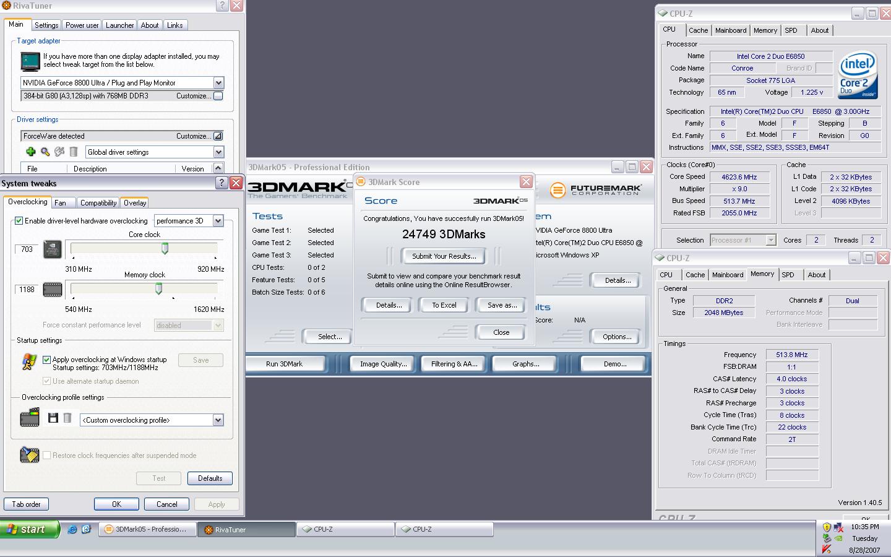891x557 pixels.
Task: Click Submit Your Results button
Action: pos(444,256)
